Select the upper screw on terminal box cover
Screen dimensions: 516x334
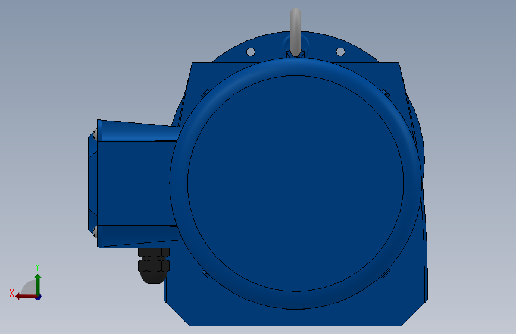coord(95,134)
